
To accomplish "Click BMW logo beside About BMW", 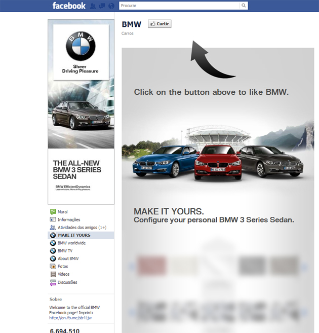I will click(x=53, y=258).
